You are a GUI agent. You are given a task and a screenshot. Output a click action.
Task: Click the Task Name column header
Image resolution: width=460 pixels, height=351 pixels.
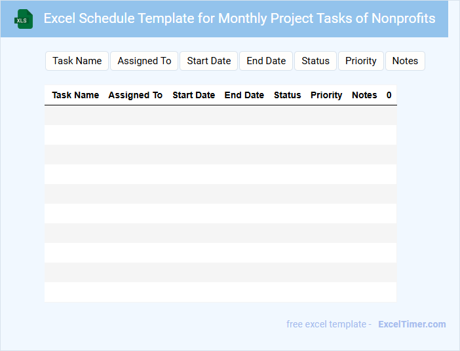point(75,95)
